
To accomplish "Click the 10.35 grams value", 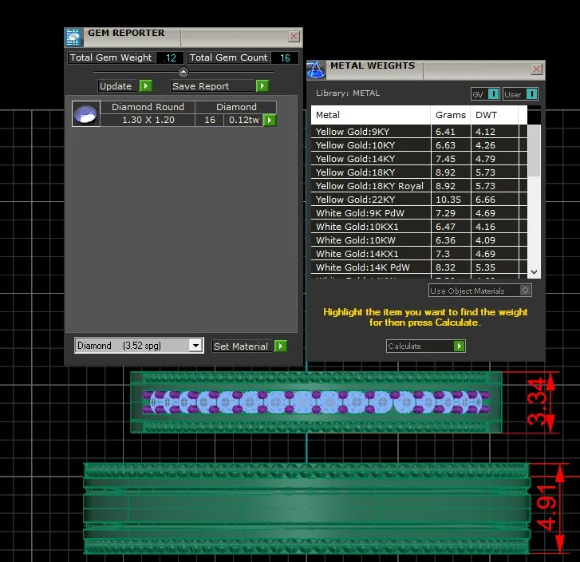I will (x=448, y=200).
